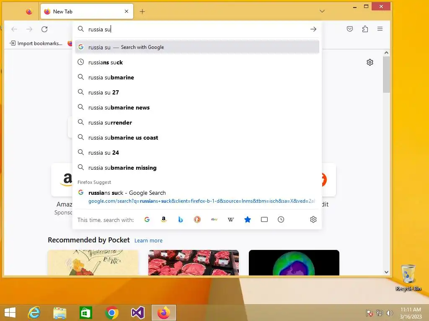Launch Internet Explorer from taskbar
The image size is (429, 321).
point(34,313)
